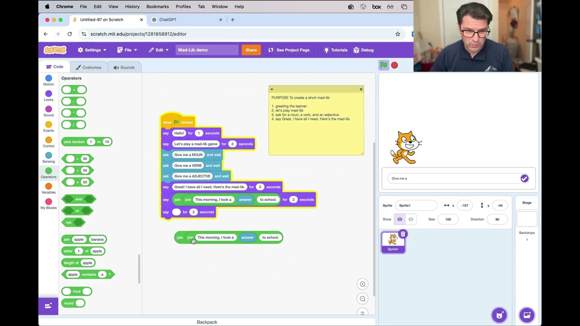This screenshot has height=326, width=580.
Task: Open the Debug panel
Action: 363,50
